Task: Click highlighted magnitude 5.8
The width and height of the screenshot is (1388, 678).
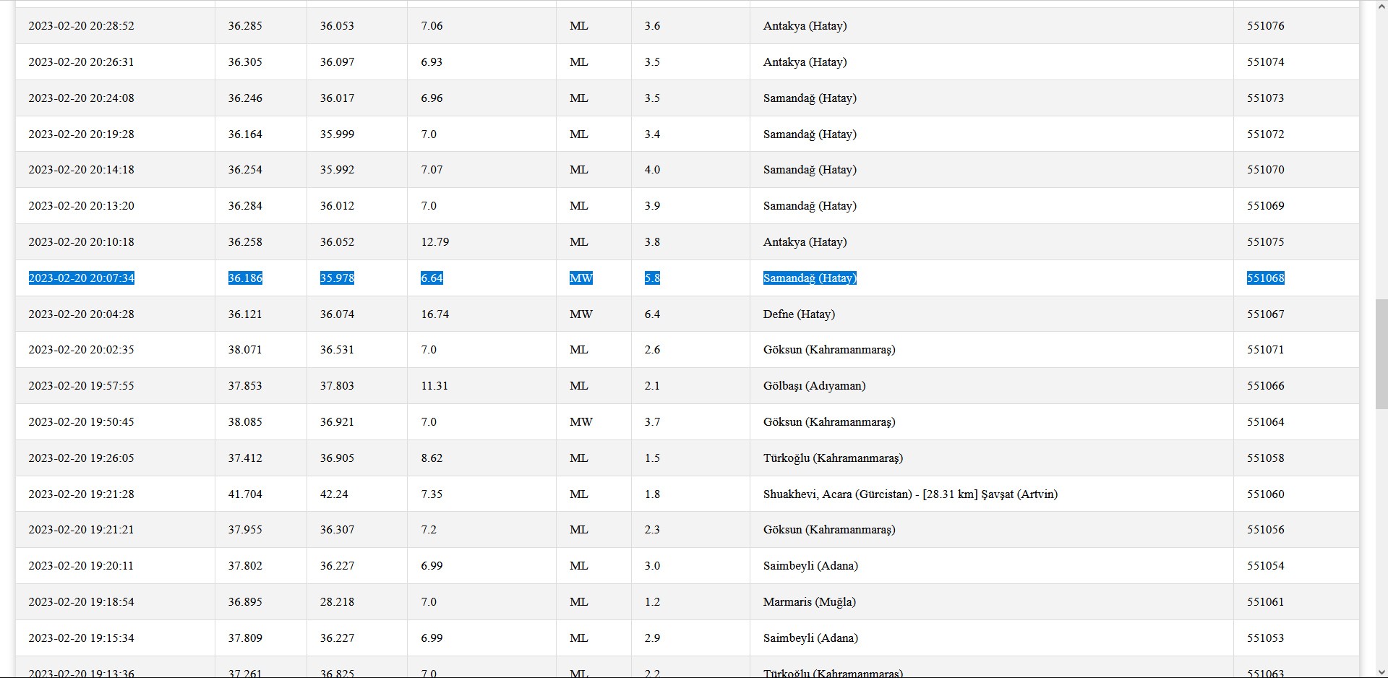Action: tap(652, 278)
